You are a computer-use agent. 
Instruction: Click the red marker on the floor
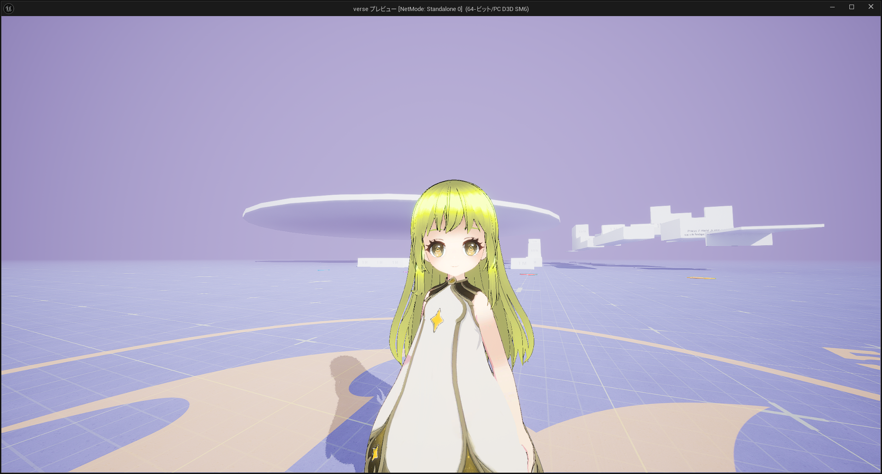(528, 274)
